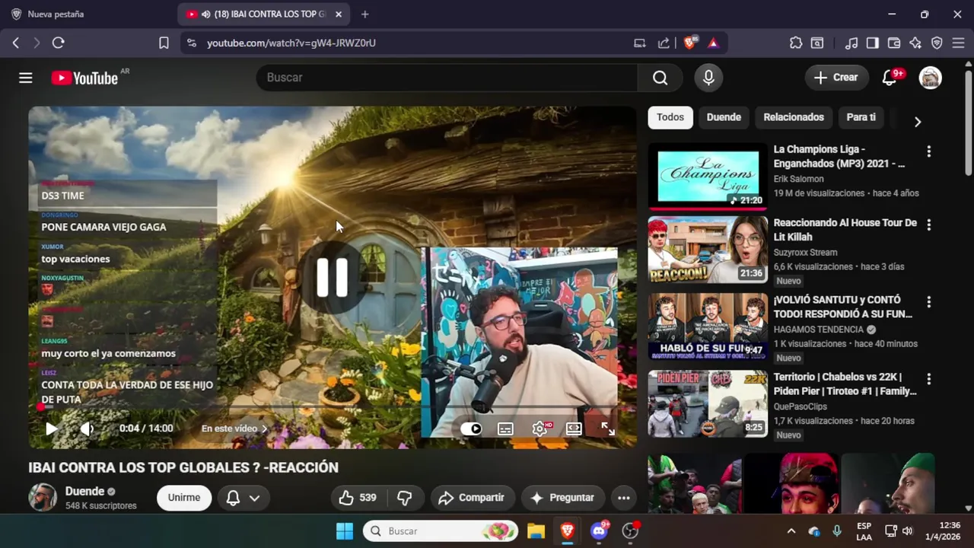Select the 'Para ti' filter chip

tap(861, 117)
